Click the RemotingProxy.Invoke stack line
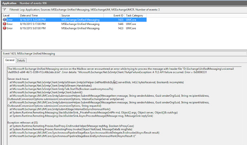Viewport: 247px width, 145px height. [71, 129]
